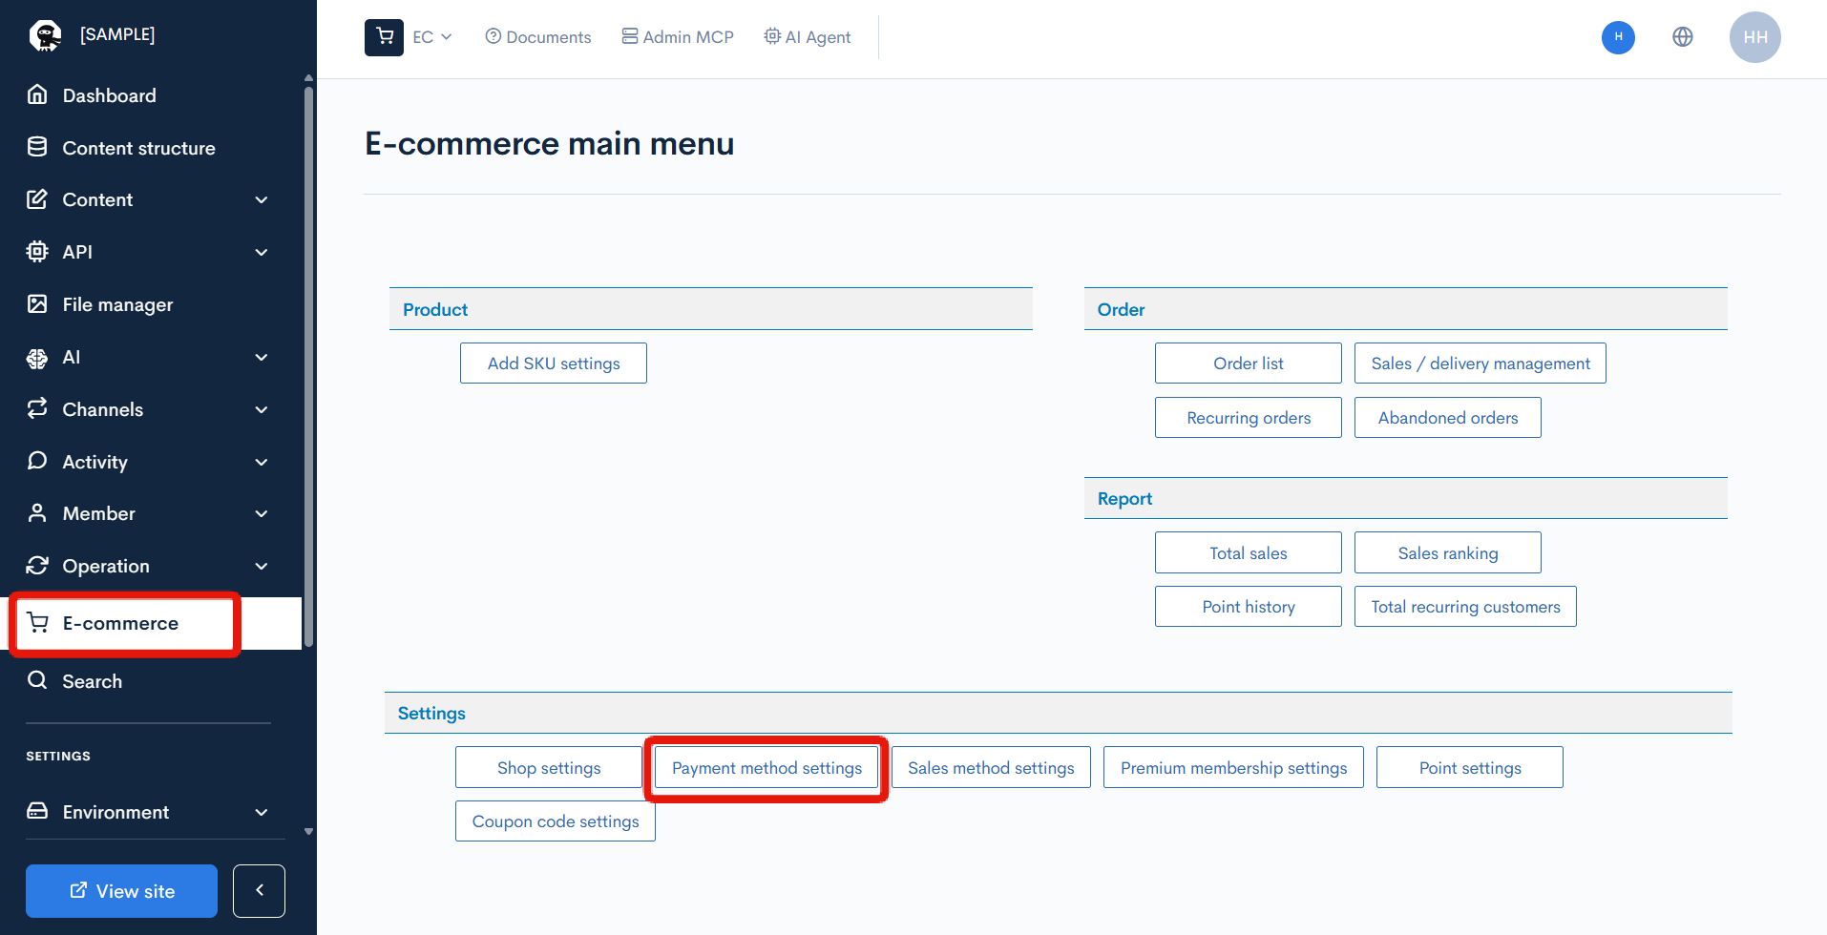Open the HH user avatar menu

(1754, 37)
